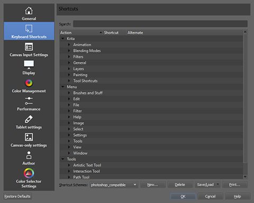Image resolution: width=254 pixels, height=203 pixels.
Task: Expand the Tool Shortcuts category
Action: pos(69,81)
